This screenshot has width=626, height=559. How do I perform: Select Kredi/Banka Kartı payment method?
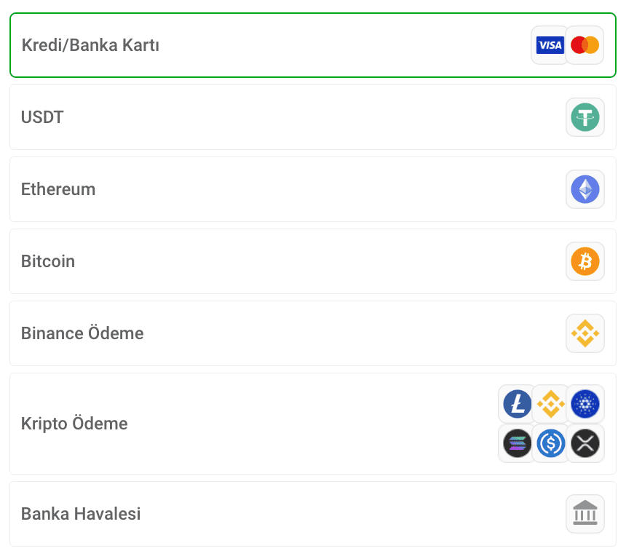tap(313, 45)
